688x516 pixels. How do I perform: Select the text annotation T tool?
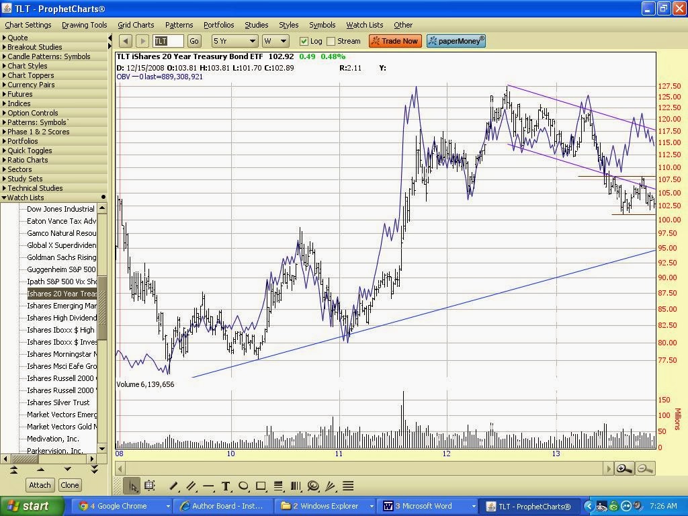(226, 486)
